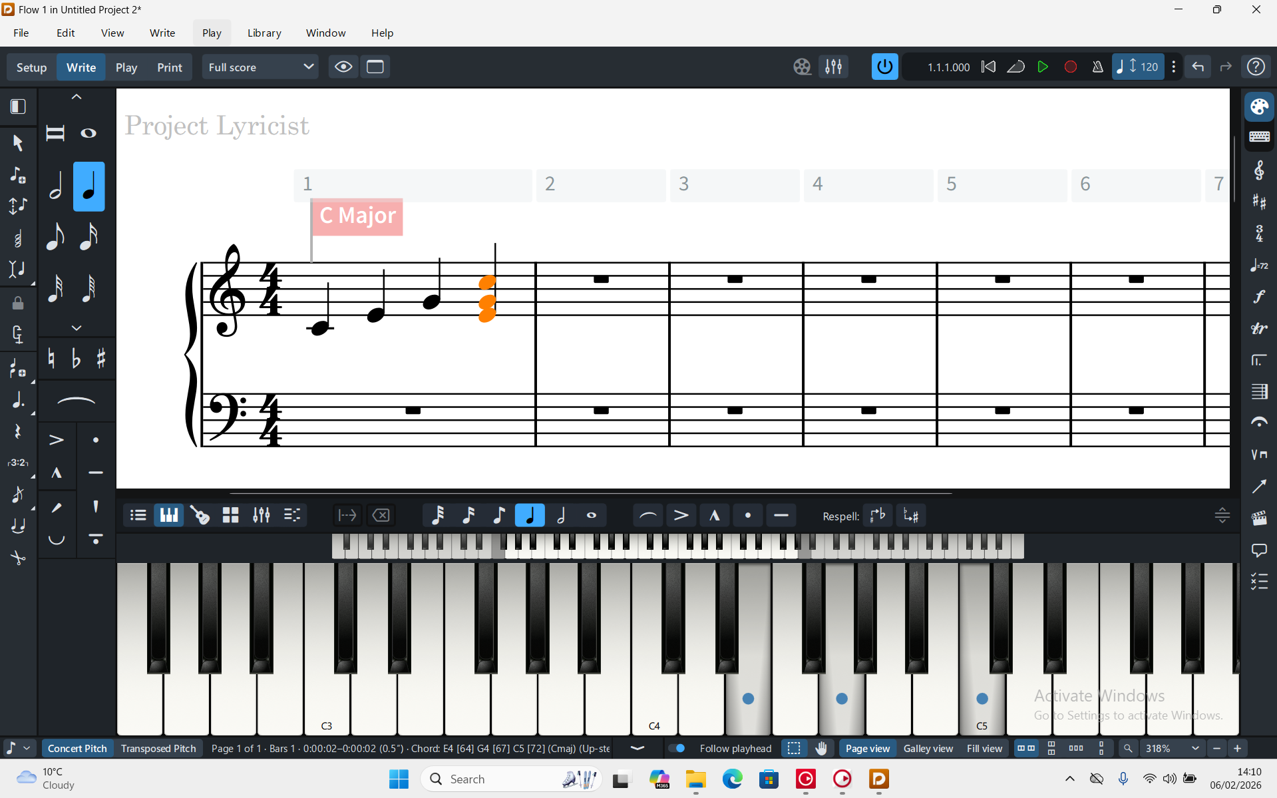Viewport: 1277px width, 798px height.
Task: Toggle the activate playback power button
Action: [x=884, y=67]
